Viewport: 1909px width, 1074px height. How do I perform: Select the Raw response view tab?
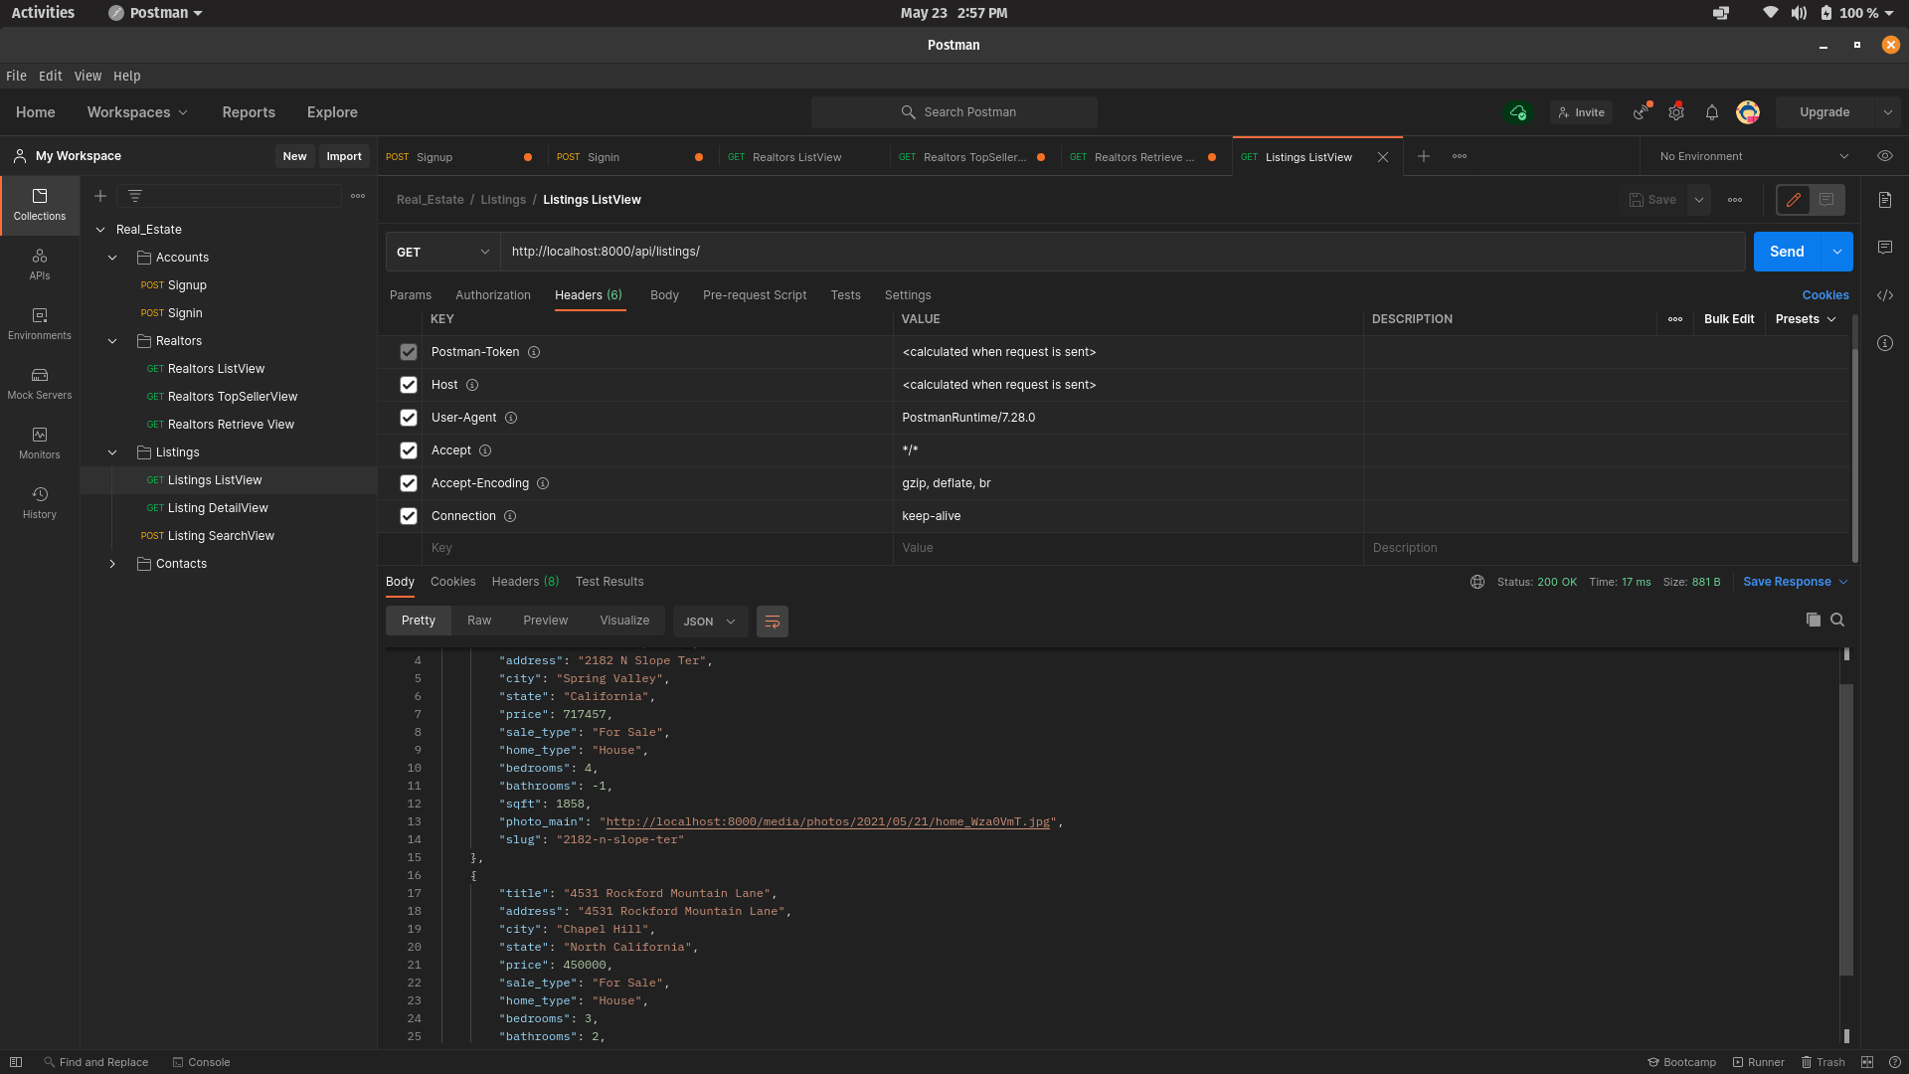pyautogui.click(x=479, y=621)
